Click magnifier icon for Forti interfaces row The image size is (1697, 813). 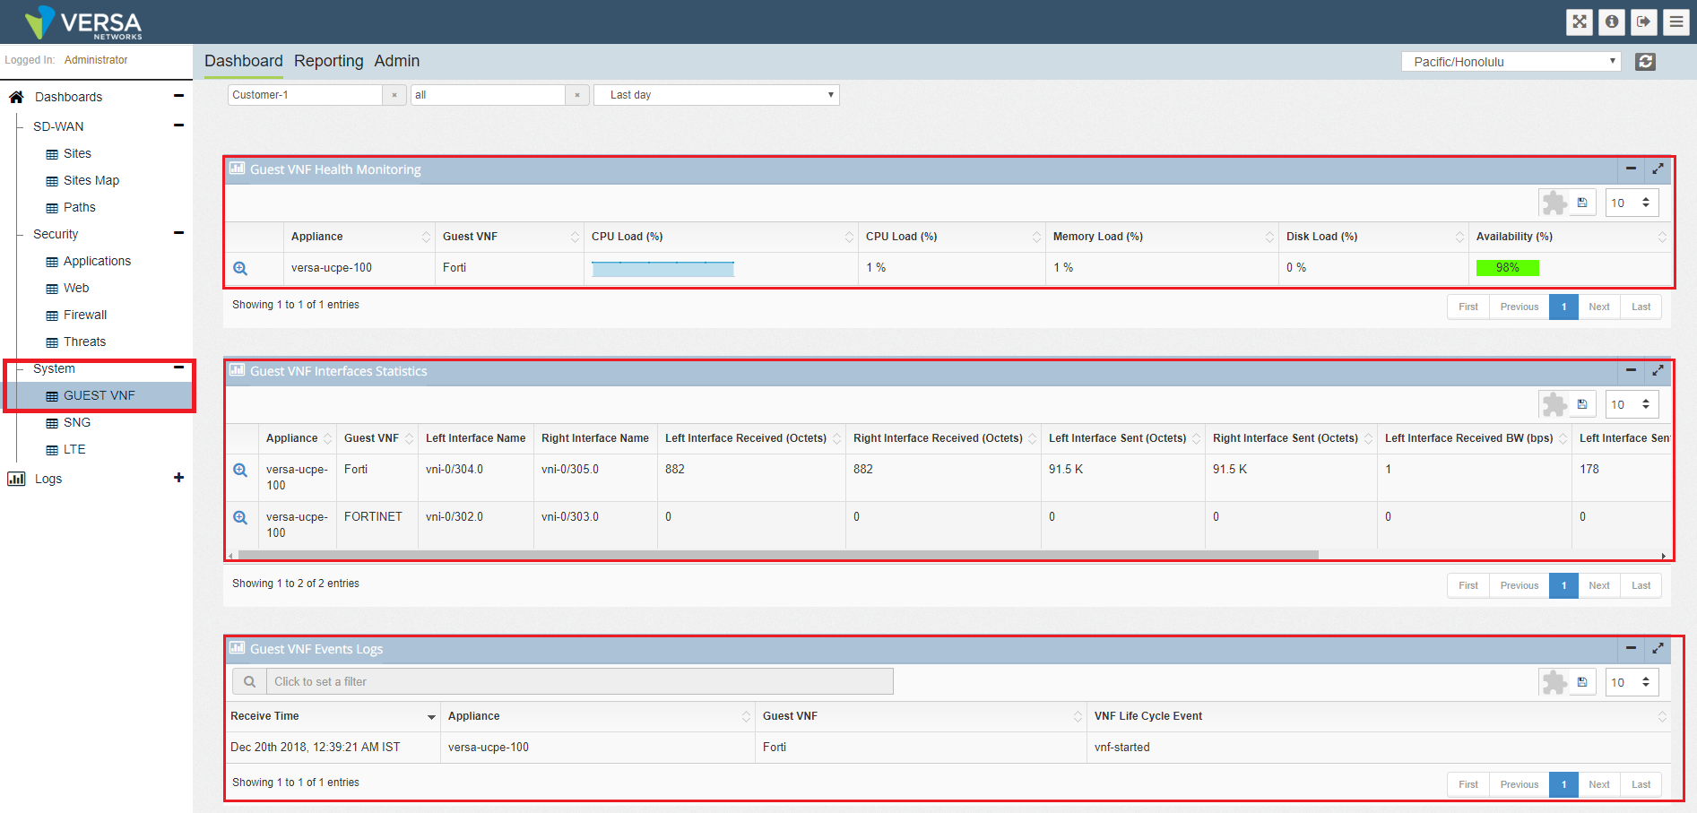click(x=240, y=470)
